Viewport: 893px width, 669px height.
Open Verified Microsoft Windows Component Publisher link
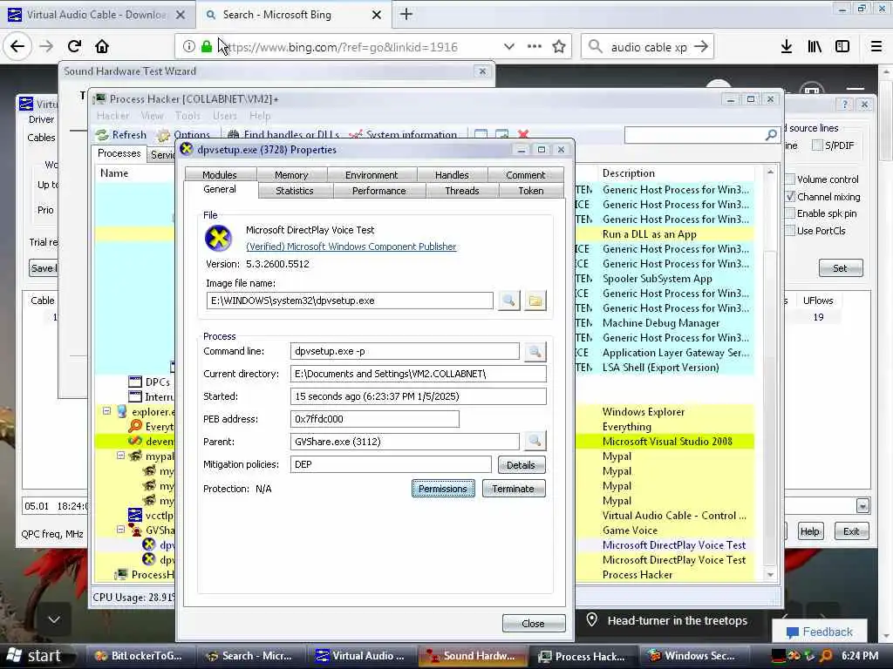tap(351, 247)
